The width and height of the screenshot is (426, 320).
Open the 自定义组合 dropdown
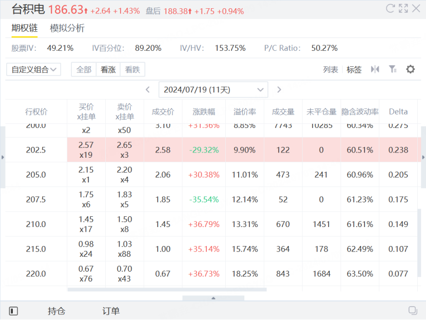[x=33, y=69]
